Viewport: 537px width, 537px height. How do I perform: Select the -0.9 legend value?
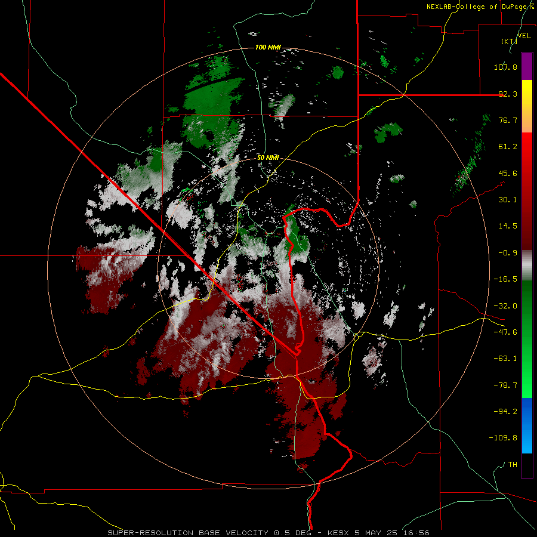click(508, 253)
